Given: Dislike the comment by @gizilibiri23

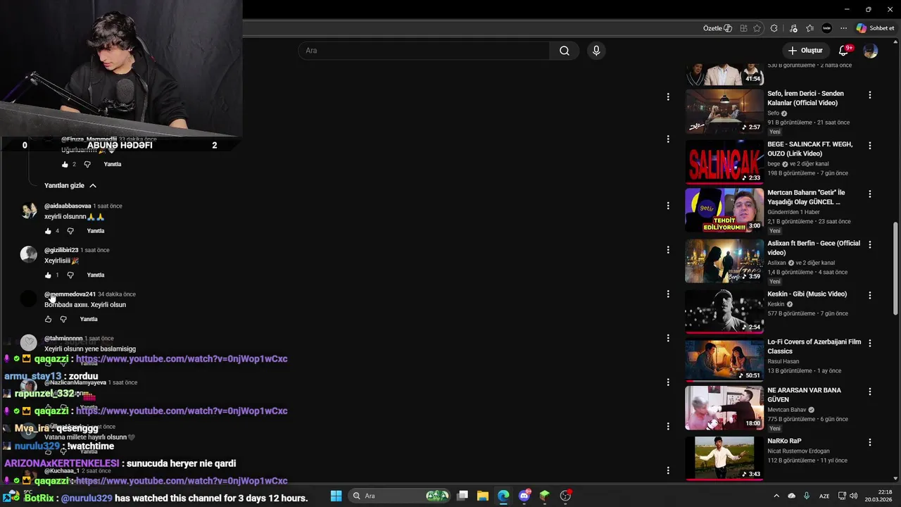Looking at the screenshot, I should pyautogui.click(x=70, y=275).
